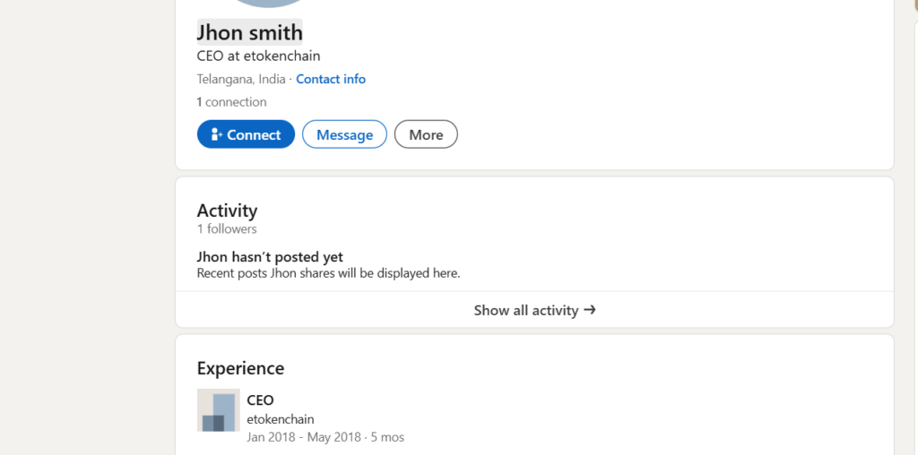Click the Jan 2018 - May 2018 date range
The width and height of the screenshot is (918, 455).
point(304,437)
